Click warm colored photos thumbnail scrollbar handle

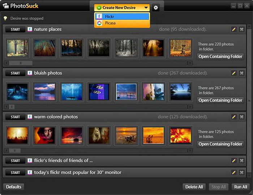coord(15,151)
